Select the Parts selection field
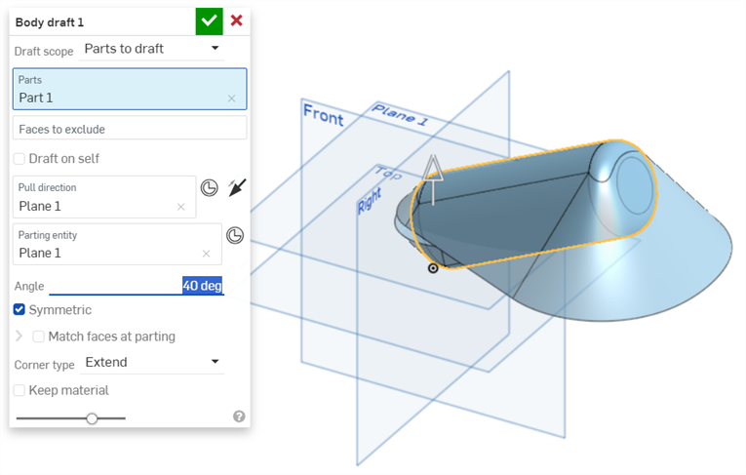This screenshot has width=746, height=475. point(130,89)
